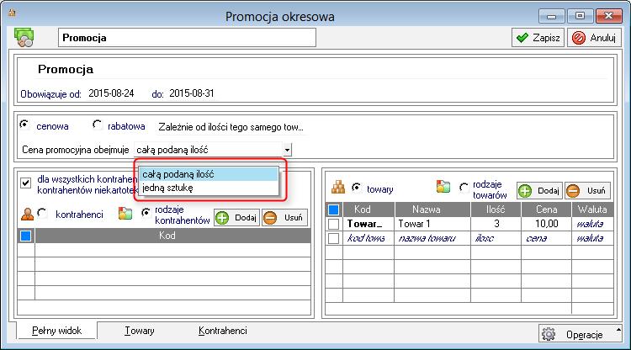Screen dimensions: 631x350
Task: Switch to Kontrahenci tab
Action: pos(223,331)
